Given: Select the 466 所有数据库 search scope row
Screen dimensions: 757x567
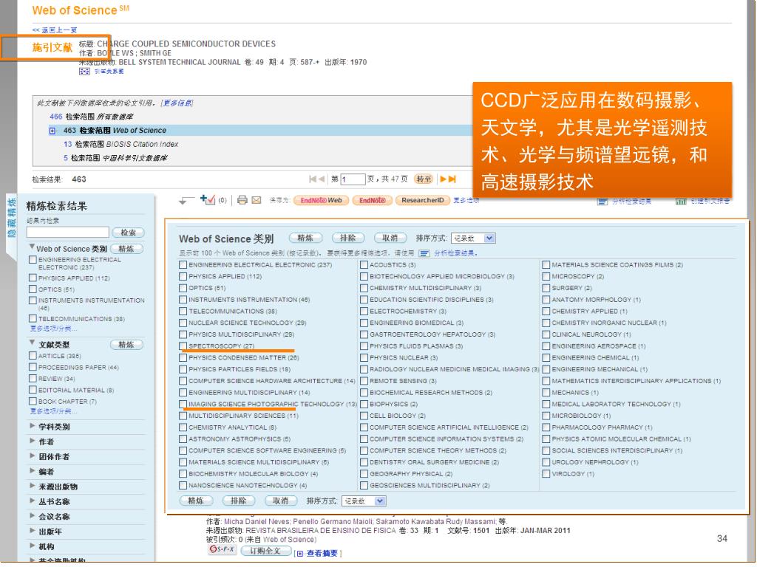Looking at the screenshot, I should point(91,117).
